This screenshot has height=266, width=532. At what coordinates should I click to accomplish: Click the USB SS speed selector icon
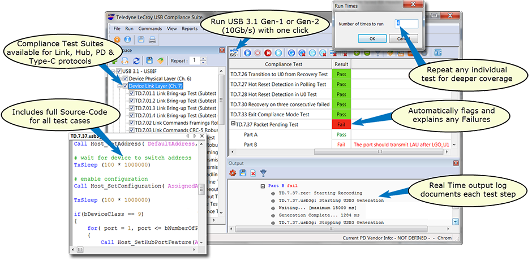coord(234,53)
